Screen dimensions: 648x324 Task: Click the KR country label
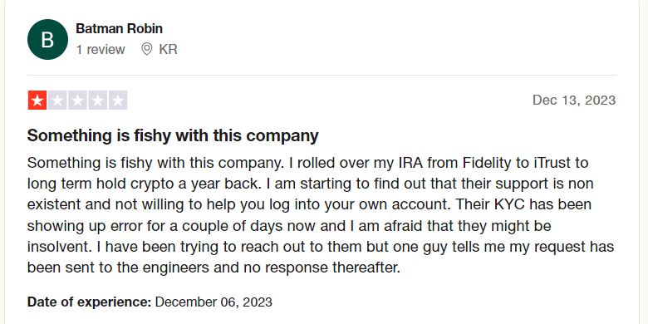point(168,50)
